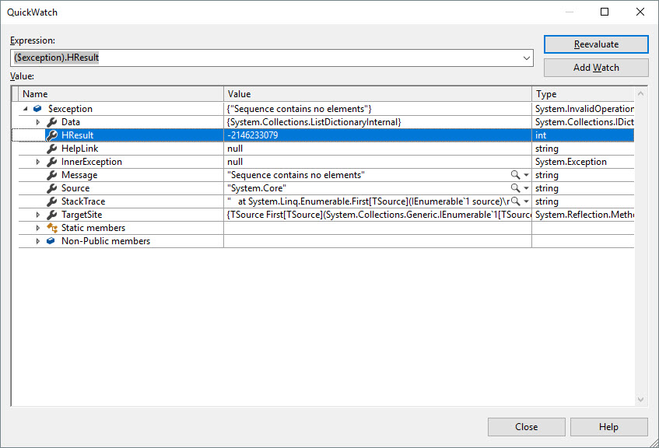Click the scroll-down arrow of the vertical scrollbar
This screenshot has height=448, width=659.
(641, 400)
